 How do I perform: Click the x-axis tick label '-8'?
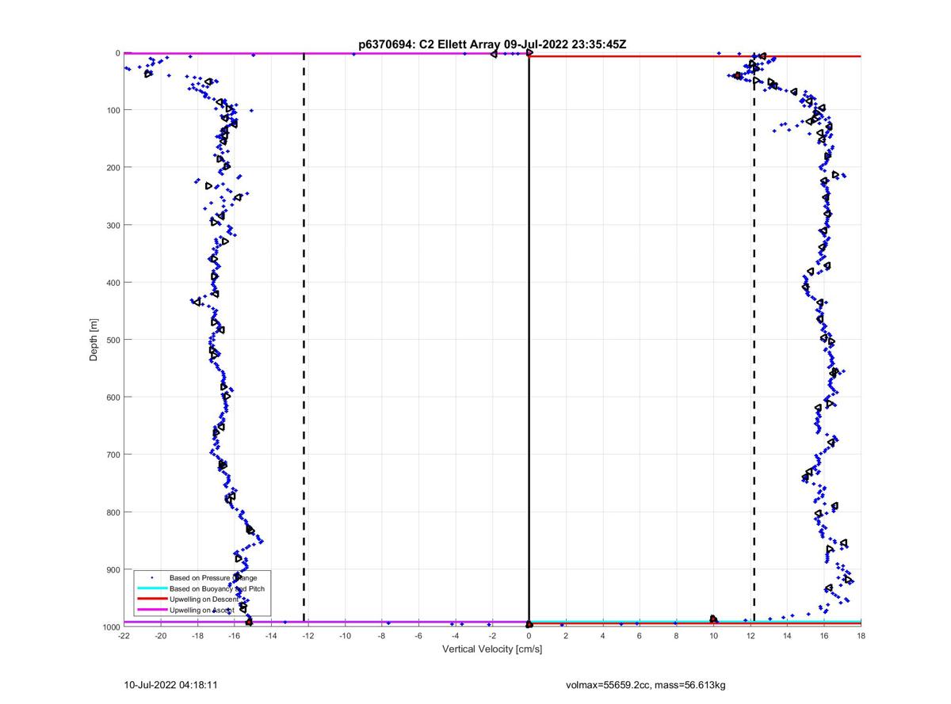click(382, 635)
